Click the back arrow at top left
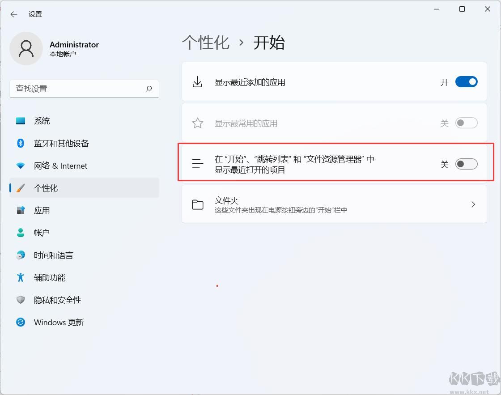501x395 pixels. pyautogui.click(x=13, y=14)
